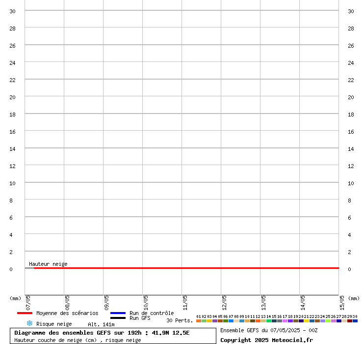Viewport: 363px width, 344px height.
Task: Click the left axis value 30
Action: click(x=12, y=11)
